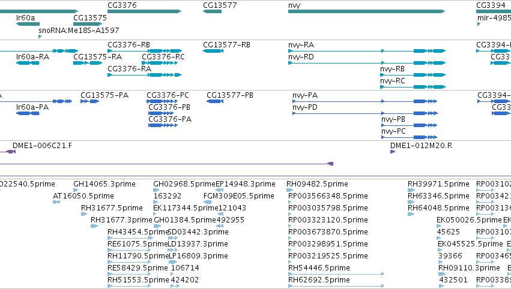Open the GH14065.3prime EST label
The width and height of the screenshot is (511, 289).
pyautogui.click(x=104, y=184)
